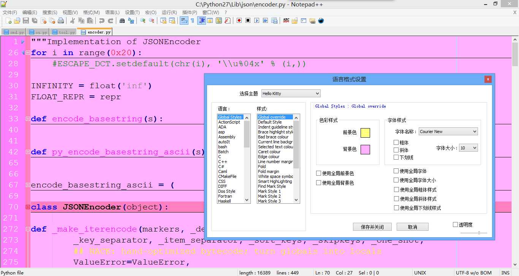Open the 插件(P) menu
The width and height of the screenshot is (519, 276).
tap(190, 13)
